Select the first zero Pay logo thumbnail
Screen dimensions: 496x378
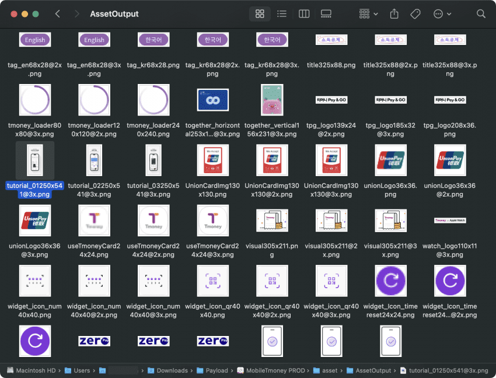[x=95, y=341]
